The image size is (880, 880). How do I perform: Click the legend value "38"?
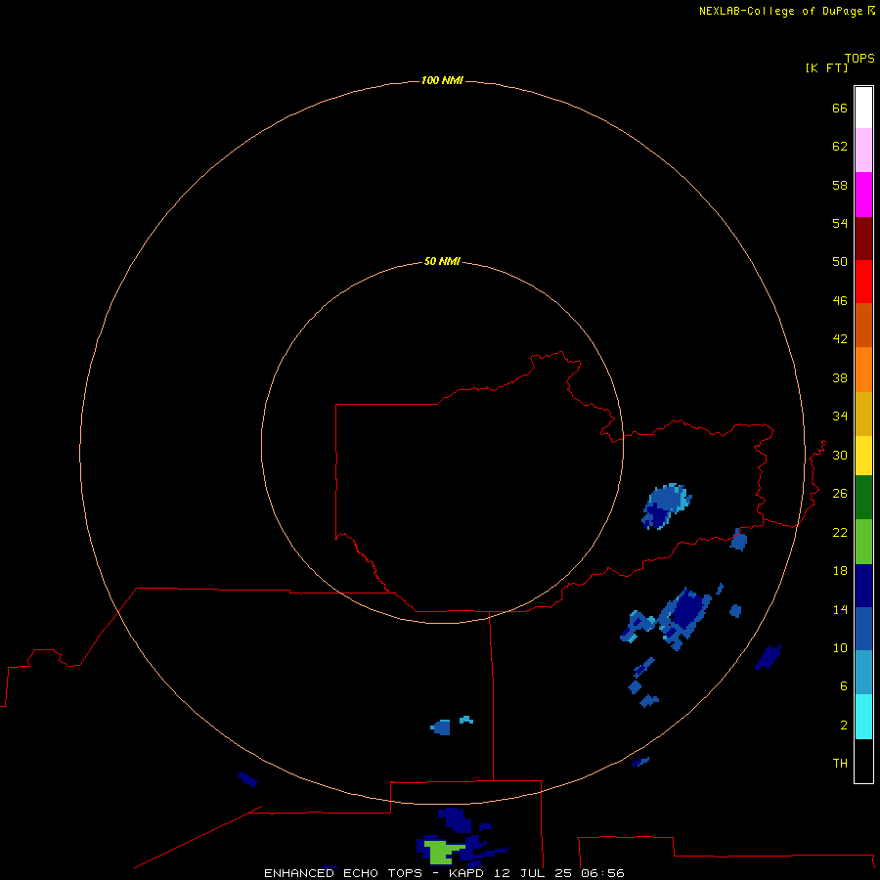(x=840, y=377)
